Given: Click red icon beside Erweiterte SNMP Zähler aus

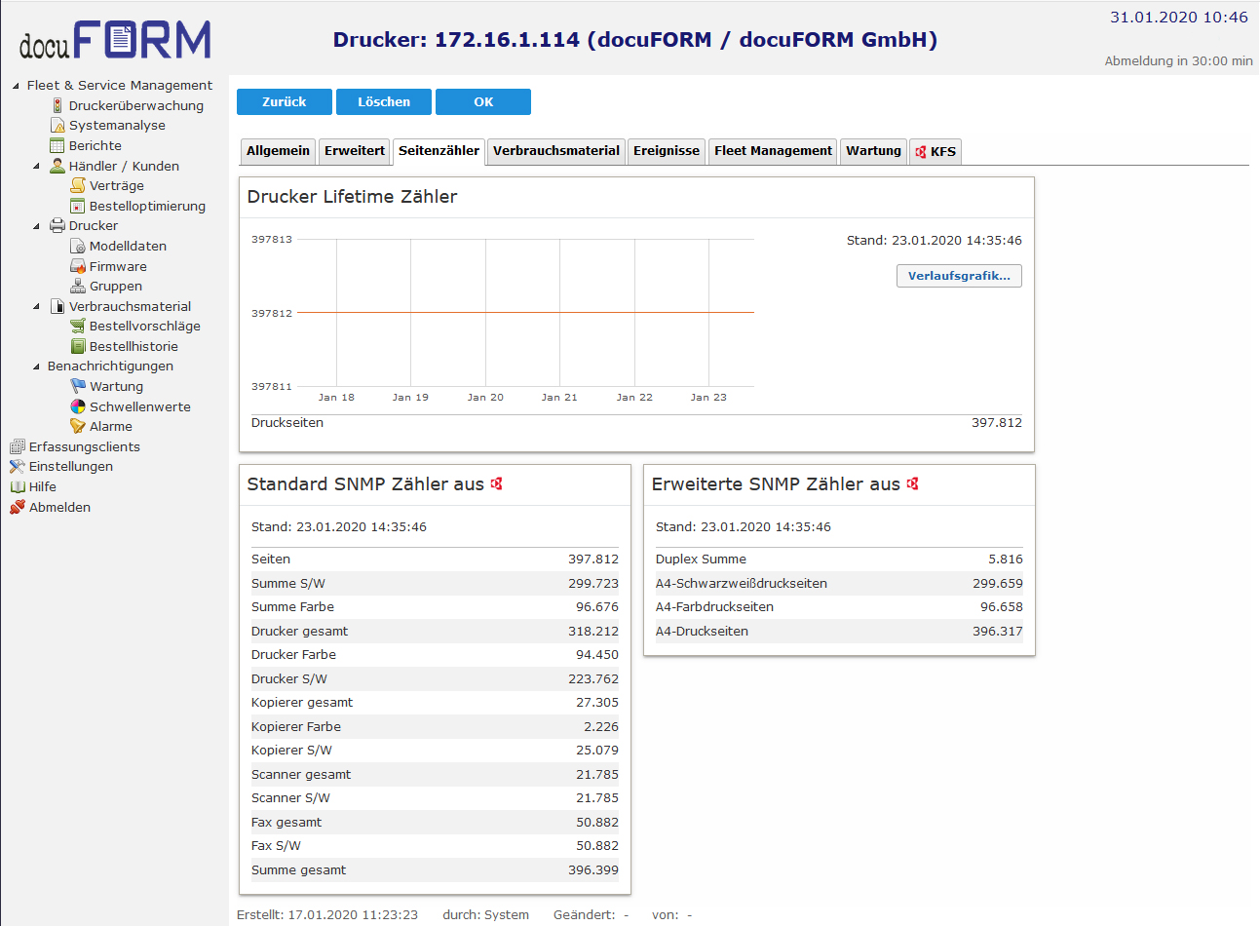Looking at the screenshot, I should point(912,483).
